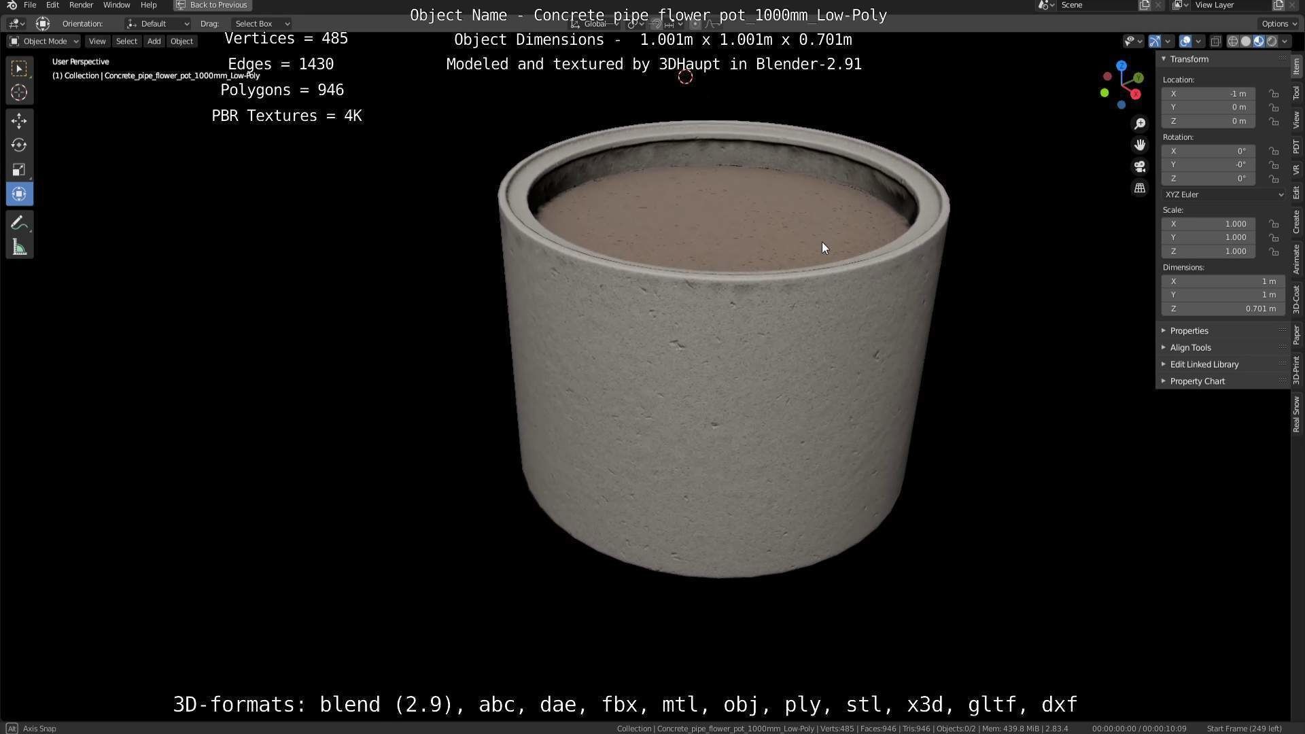Open the File menu

click(x=30, y=5)
